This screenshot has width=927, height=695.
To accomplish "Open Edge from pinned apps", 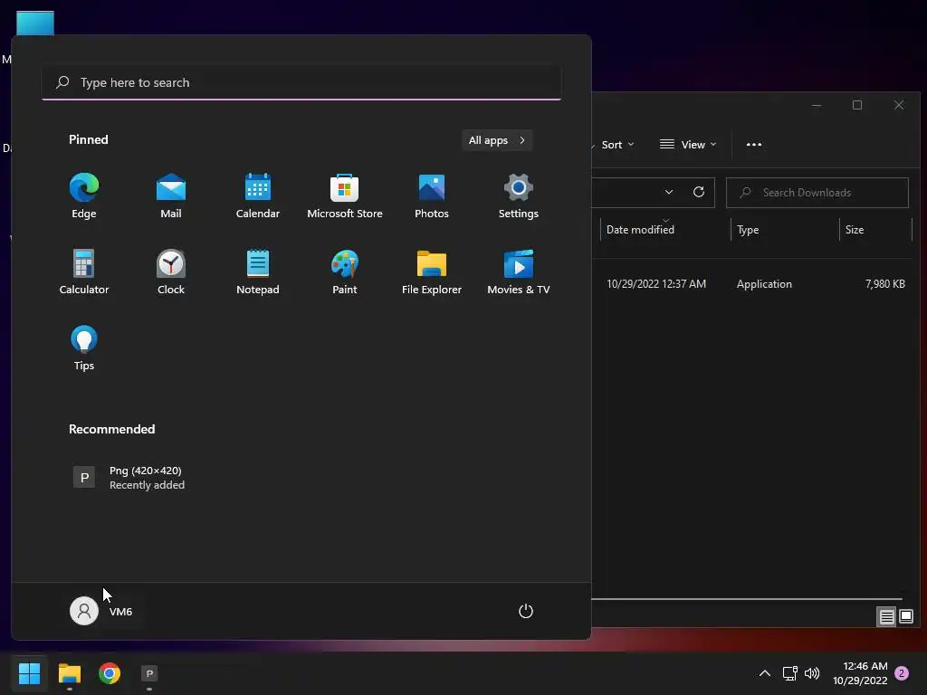I will point(84,195).
